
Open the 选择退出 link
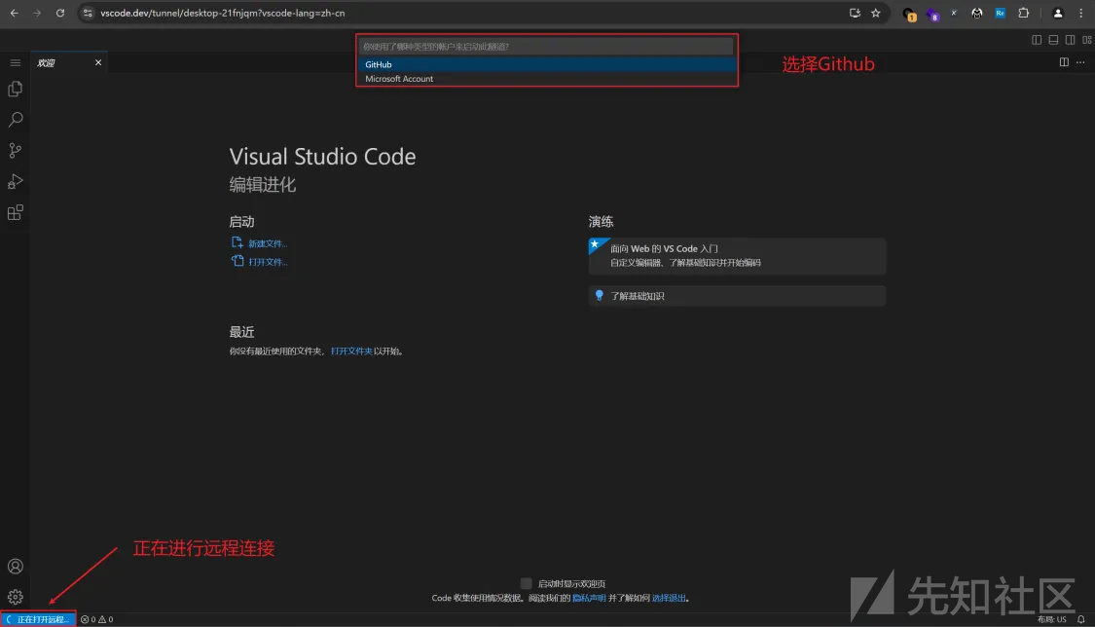click(x=669, y=599)
